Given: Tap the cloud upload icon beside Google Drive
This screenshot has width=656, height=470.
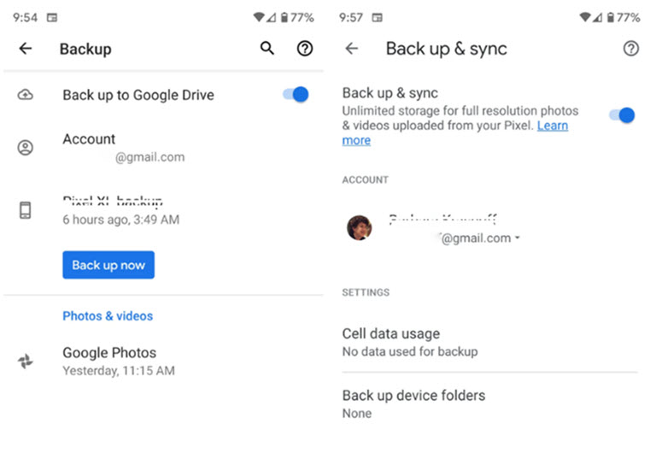Looking at the screenshot, I should tap(25, 95).
